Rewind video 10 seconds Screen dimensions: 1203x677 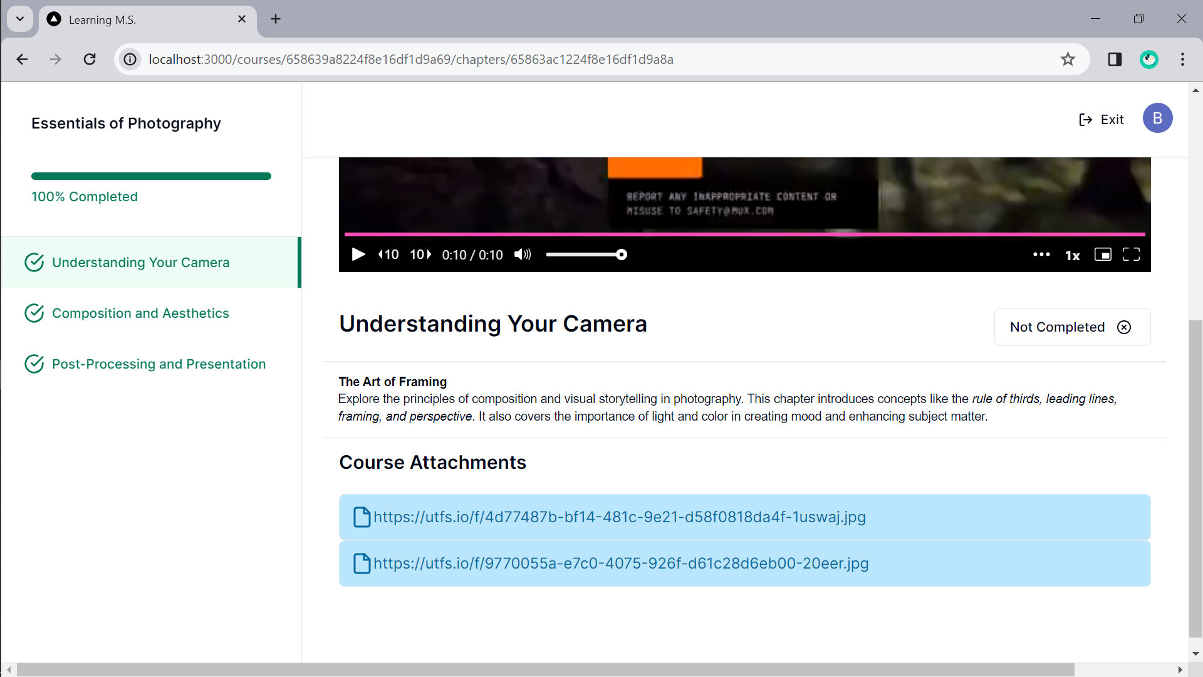click(388, 255)
